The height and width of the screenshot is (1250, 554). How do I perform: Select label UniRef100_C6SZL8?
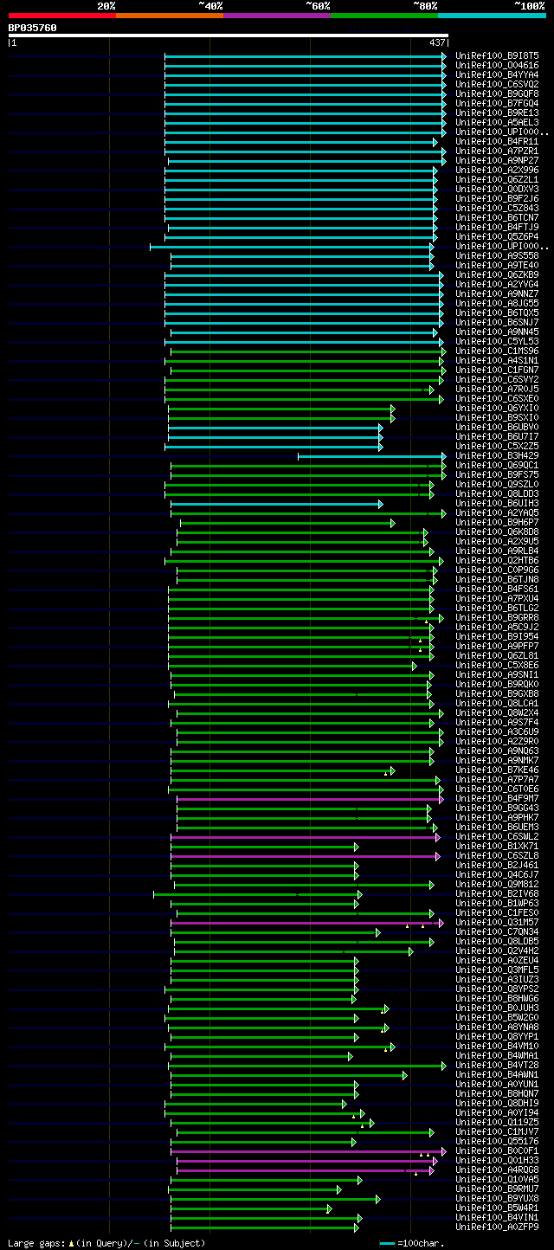[497, 855]
